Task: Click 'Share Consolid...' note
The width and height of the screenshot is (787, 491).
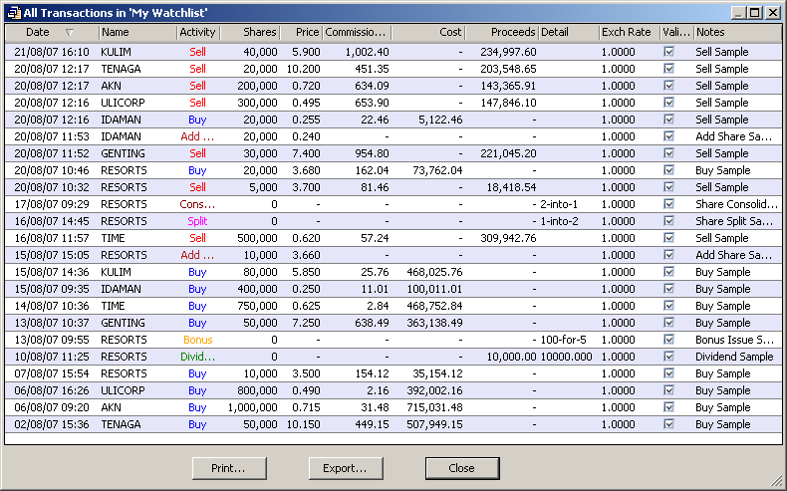Action: coord(736,204)
